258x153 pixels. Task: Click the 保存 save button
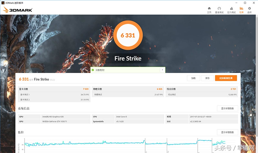click(207, 78)
